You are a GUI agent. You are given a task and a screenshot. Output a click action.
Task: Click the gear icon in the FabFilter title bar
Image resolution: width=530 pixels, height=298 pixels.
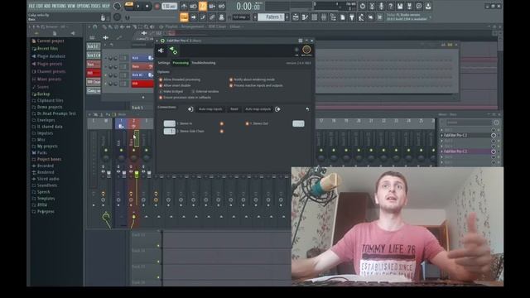pos(162,41)
